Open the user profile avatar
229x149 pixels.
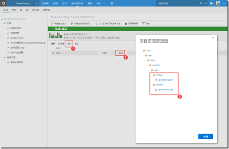(x=218, y=3)
